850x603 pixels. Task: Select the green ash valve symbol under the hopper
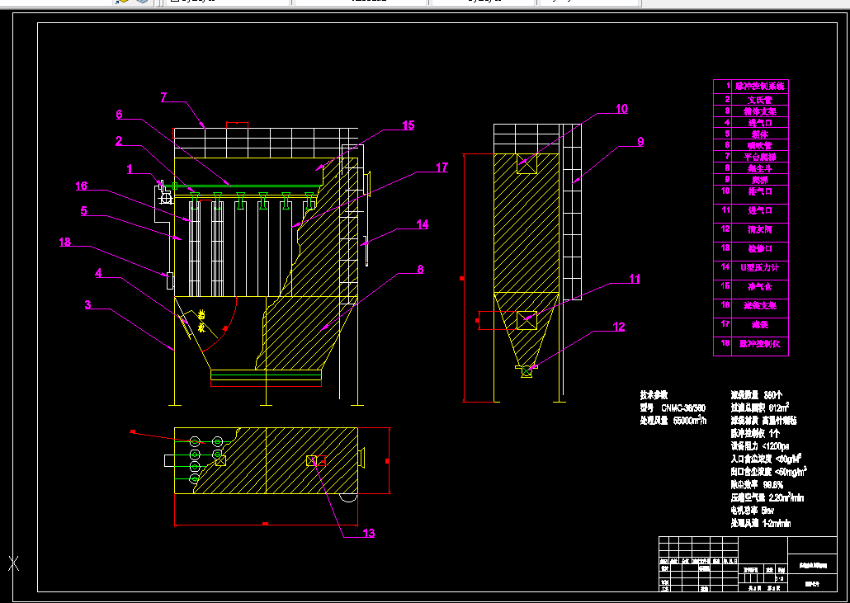527,371
